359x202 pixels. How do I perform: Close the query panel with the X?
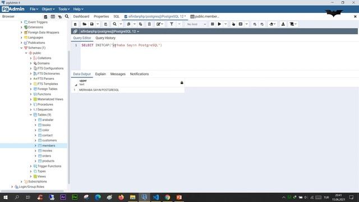355,16
